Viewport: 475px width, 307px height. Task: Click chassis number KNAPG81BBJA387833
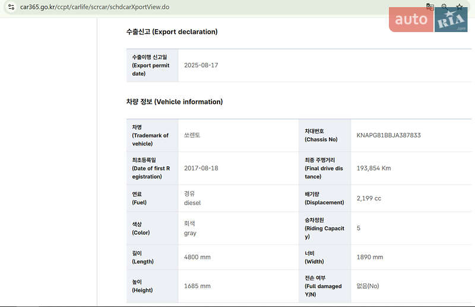(x=388, y=135)
